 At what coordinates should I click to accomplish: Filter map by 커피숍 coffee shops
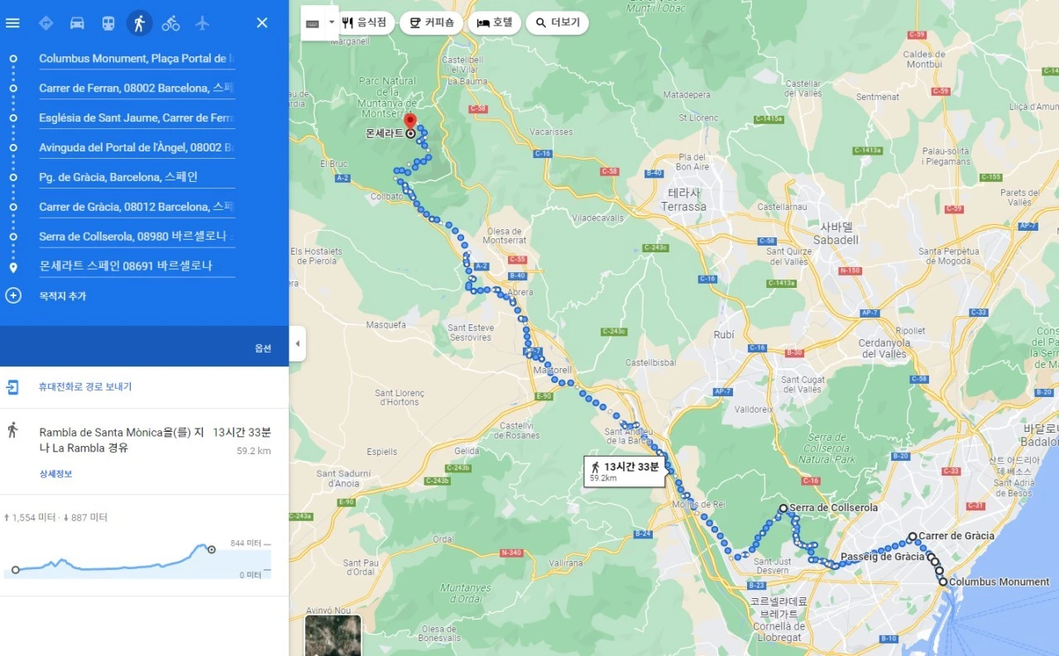tap(431, 23)
